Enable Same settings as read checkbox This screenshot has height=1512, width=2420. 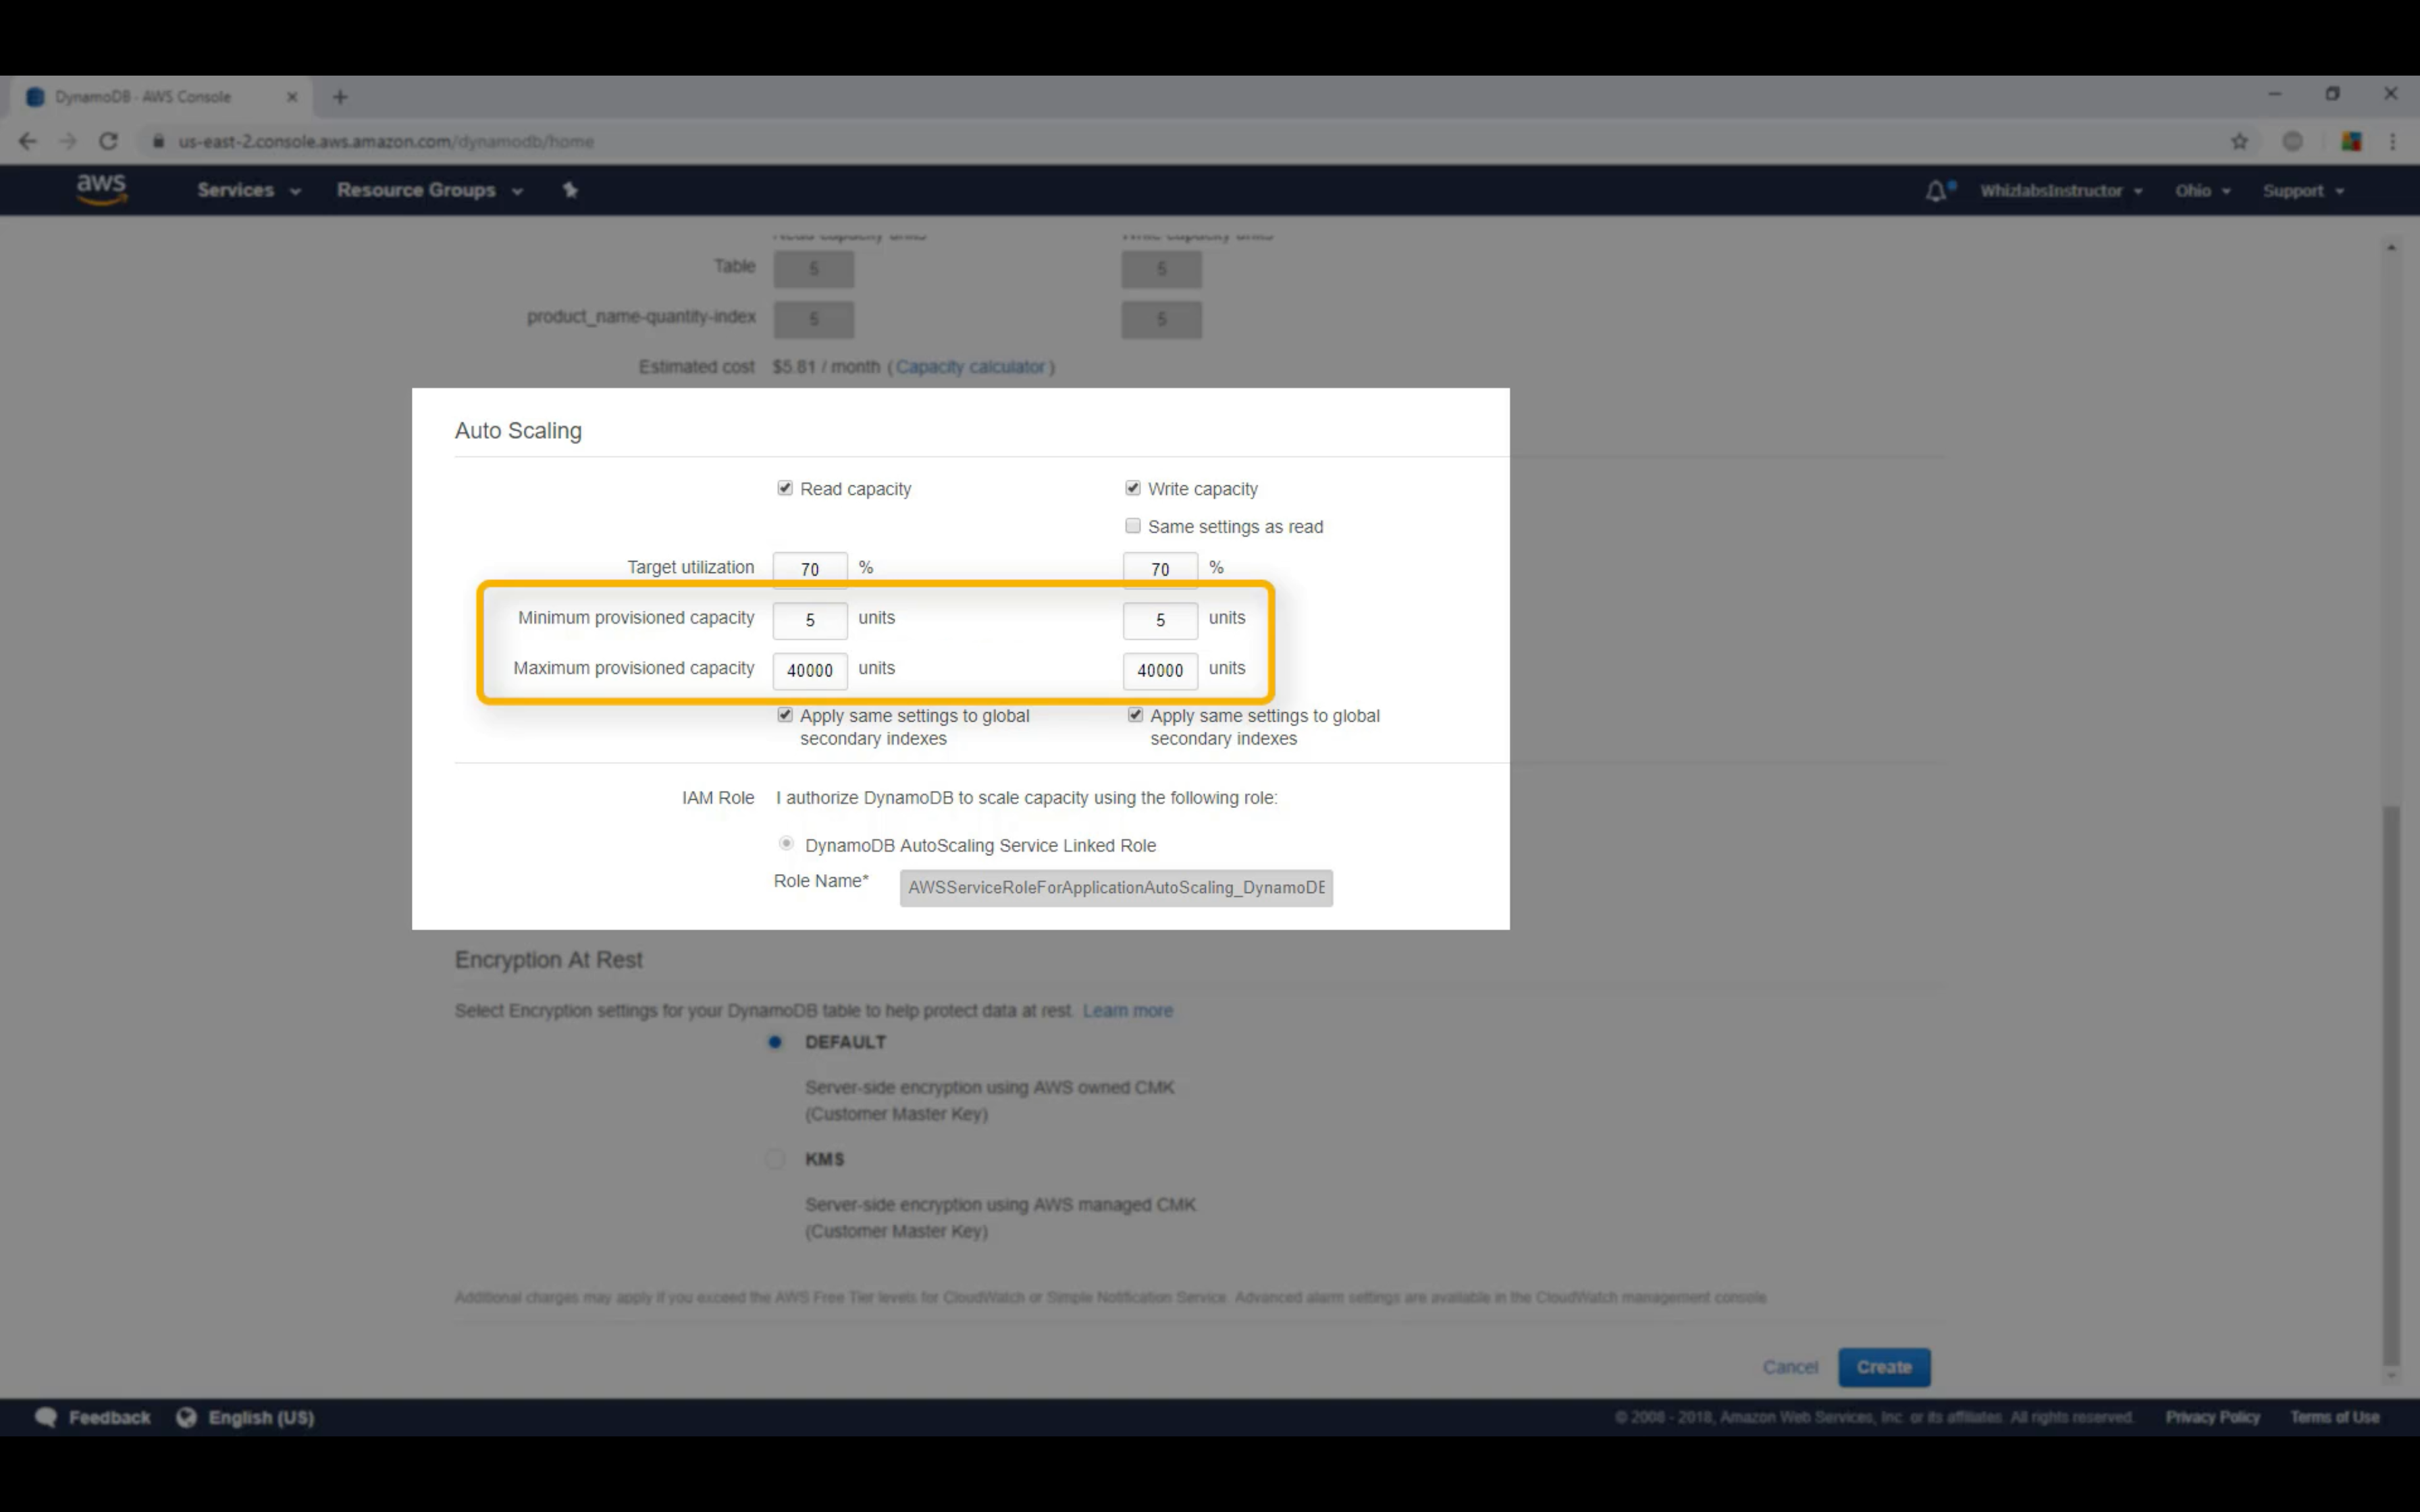1133,526
